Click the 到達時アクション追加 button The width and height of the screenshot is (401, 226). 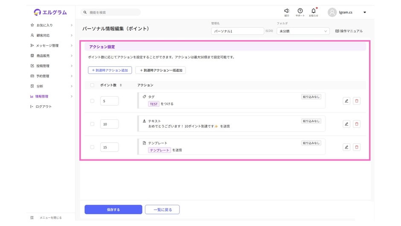[x=110, y=70]
